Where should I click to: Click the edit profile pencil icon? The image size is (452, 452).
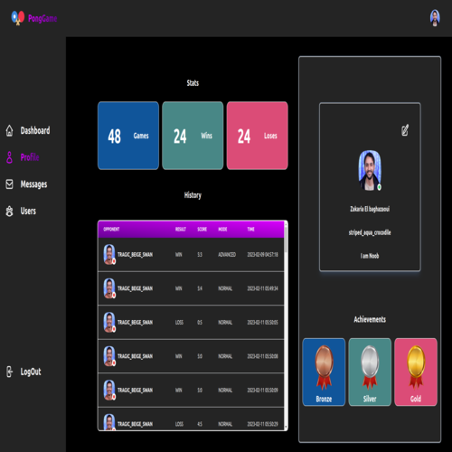point(405,130)
